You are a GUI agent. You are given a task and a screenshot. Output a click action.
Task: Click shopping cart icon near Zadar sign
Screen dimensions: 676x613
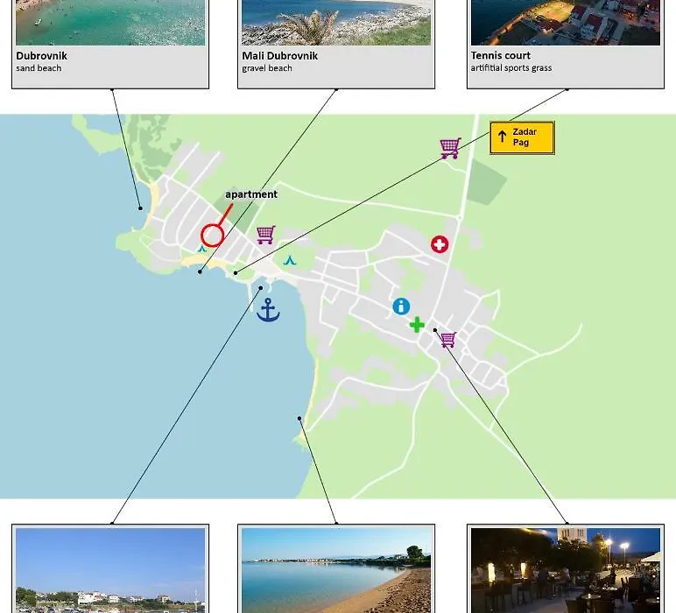click(451, 148)
